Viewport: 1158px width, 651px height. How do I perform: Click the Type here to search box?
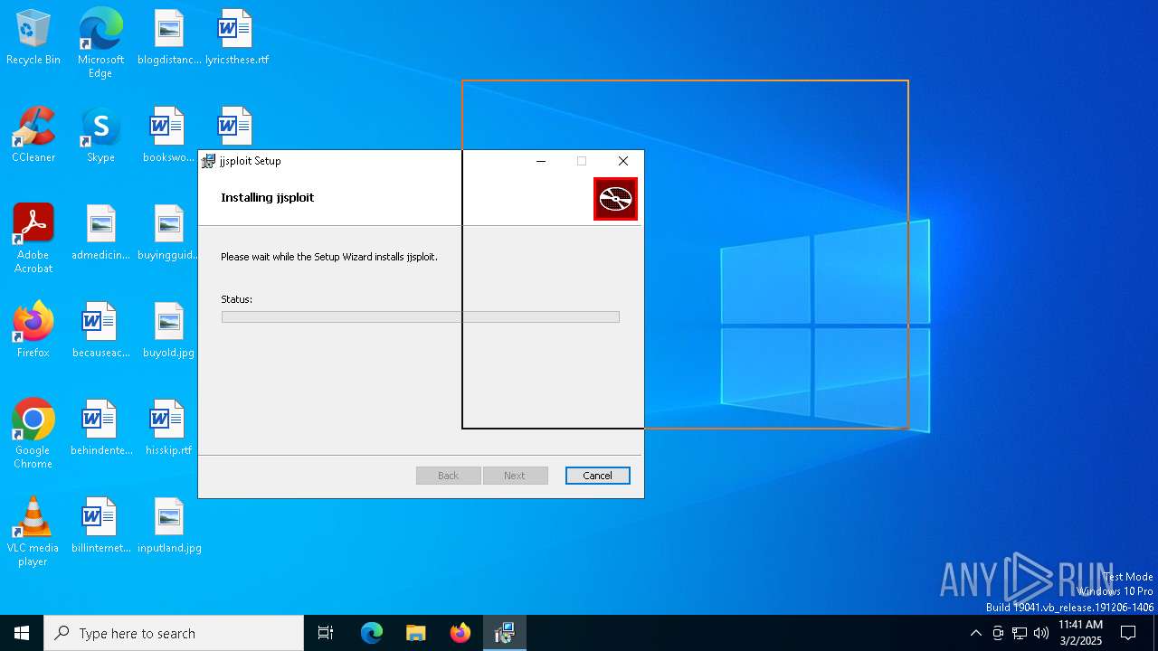coord(174,633)
